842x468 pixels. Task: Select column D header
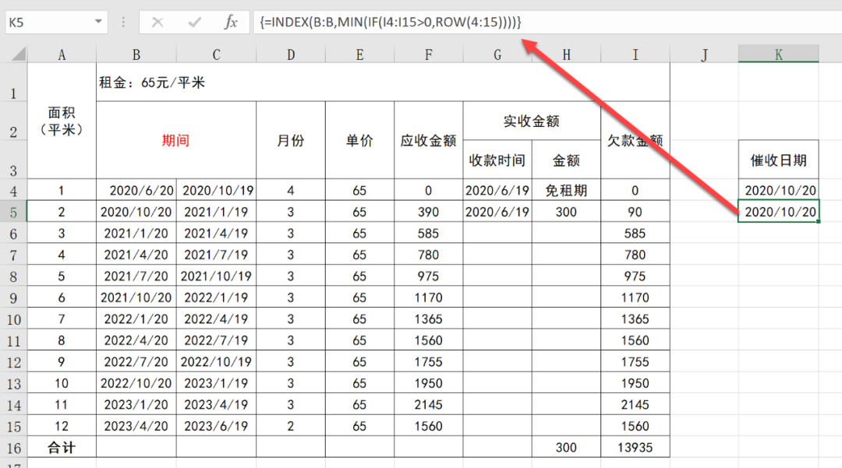291,55
